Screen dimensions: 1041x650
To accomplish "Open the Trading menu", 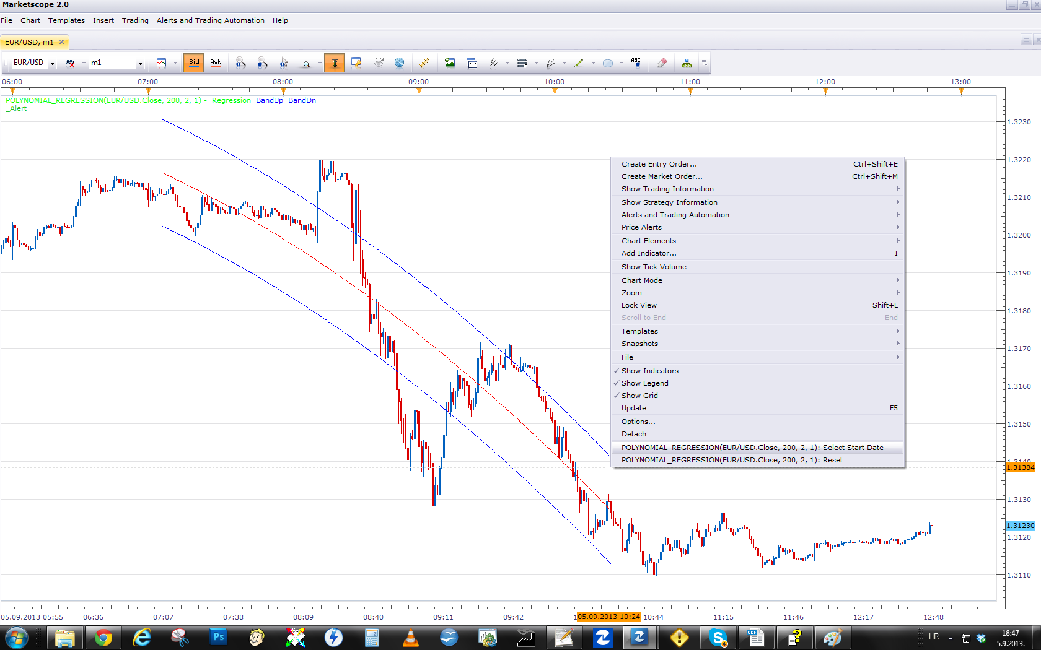I will coord(135,20).
